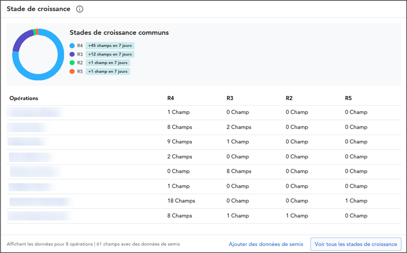Select the purple R3 legend dot
The width and height of the screenshot is (407, 253).
[x=72, y=54]
